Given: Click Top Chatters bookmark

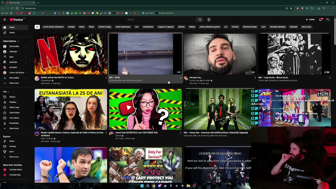Looking at the screenshot, I should 148,13.
